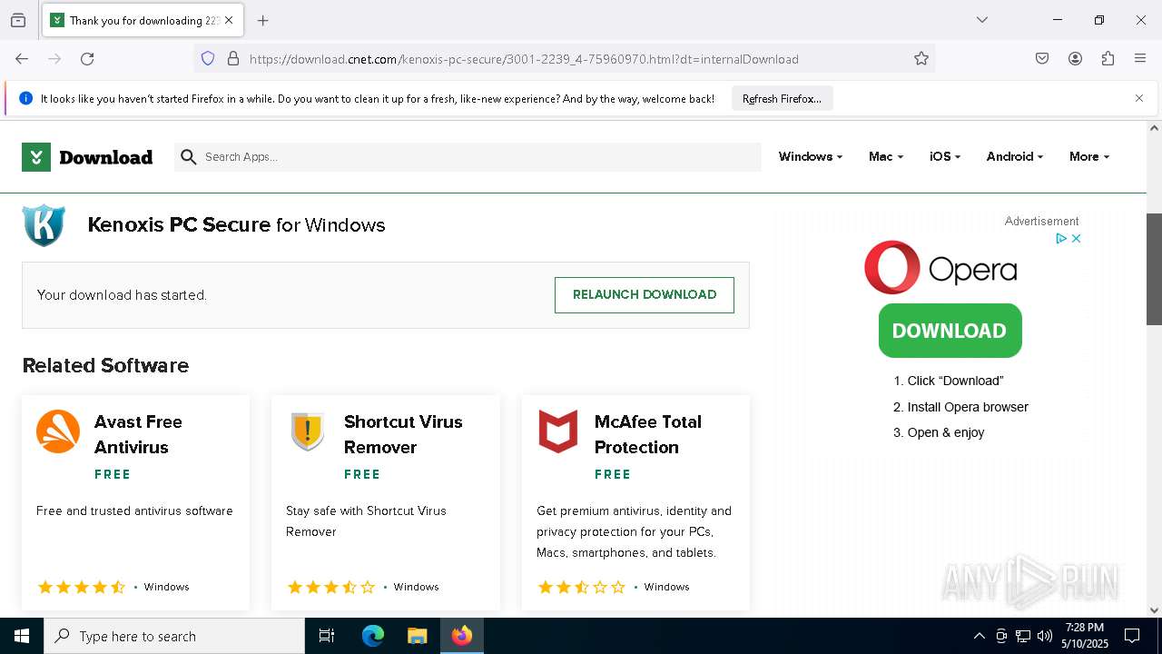The width and height of the screenshot is (1162, 654).
Task: Click the Shortcut Virus Remover shield icon
Action: point(308,431)
